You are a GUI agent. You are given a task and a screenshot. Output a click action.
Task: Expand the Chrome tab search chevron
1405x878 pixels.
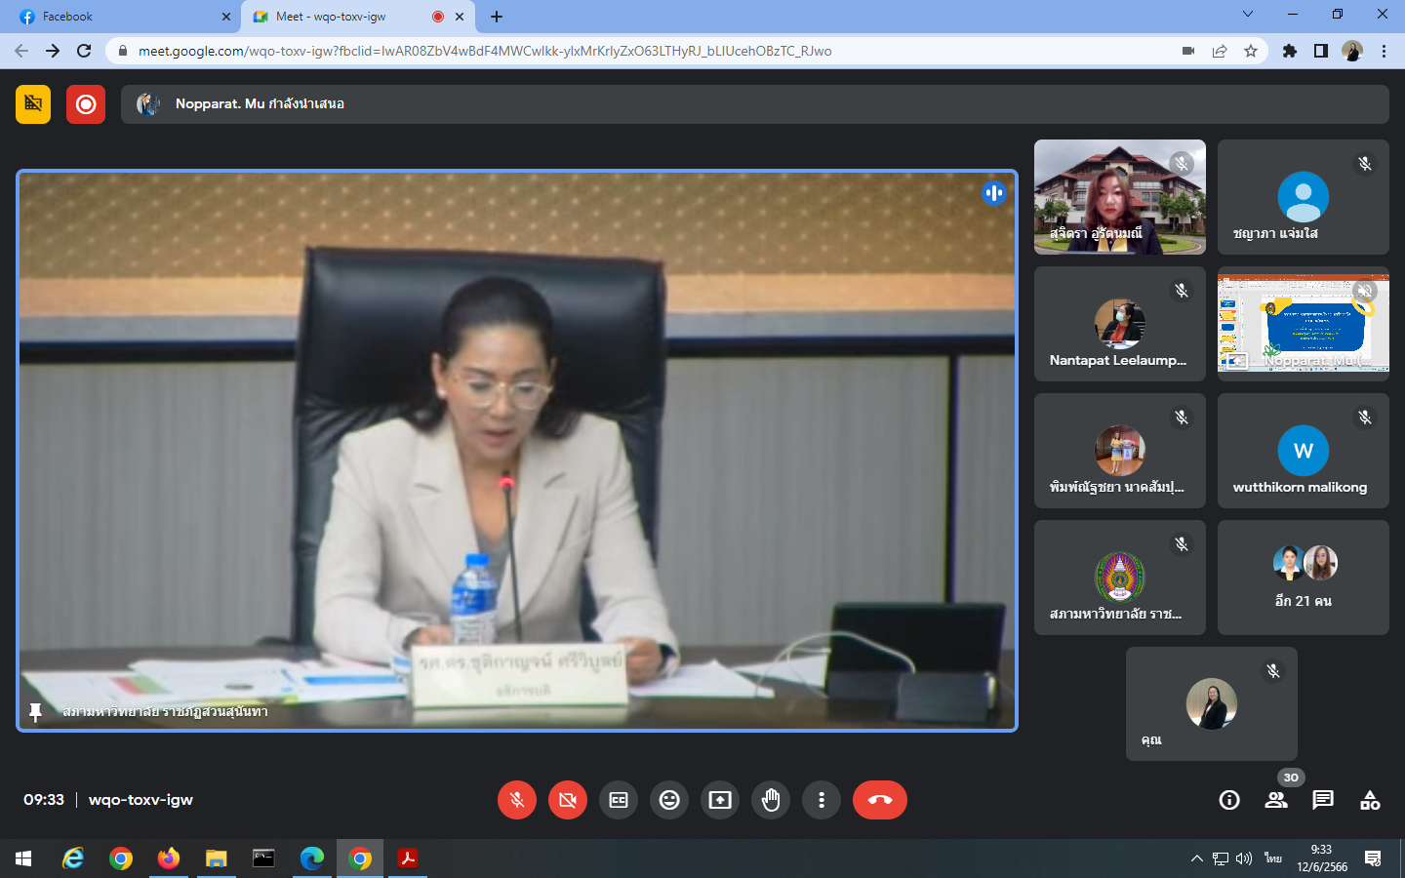(x=1247, y=14)
